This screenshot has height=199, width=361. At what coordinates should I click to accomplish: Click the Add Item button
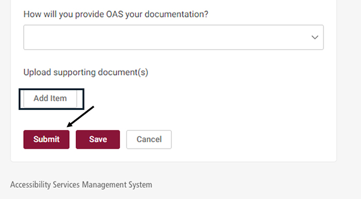[50, 98]
